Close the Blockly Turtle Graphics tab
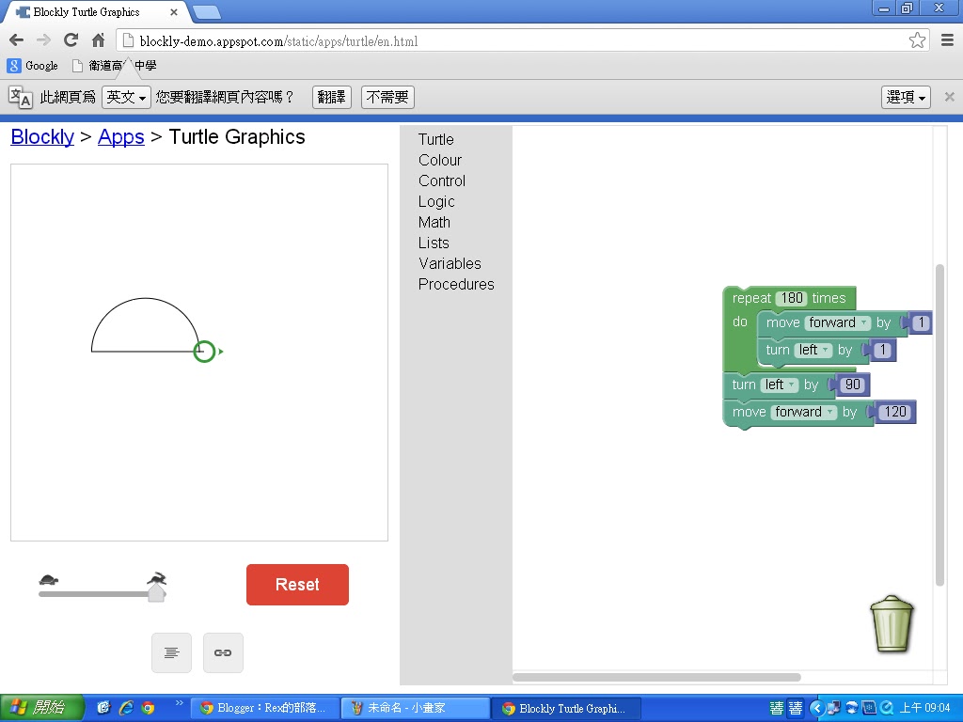 (x=174, y=11)
